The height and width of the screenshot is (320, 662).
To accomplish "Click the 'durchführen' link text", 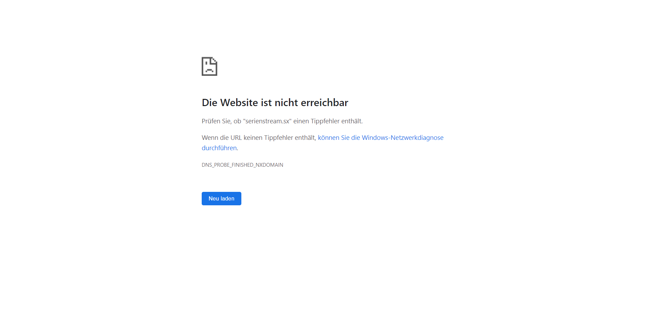I will 219,148.
